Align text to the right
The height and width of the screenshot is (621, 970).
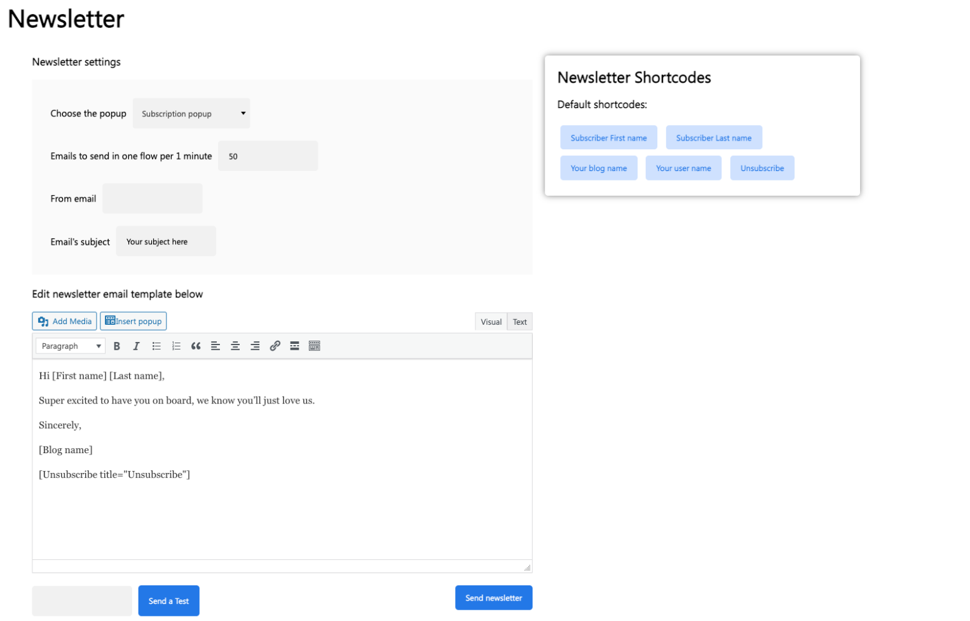[255, 346]
